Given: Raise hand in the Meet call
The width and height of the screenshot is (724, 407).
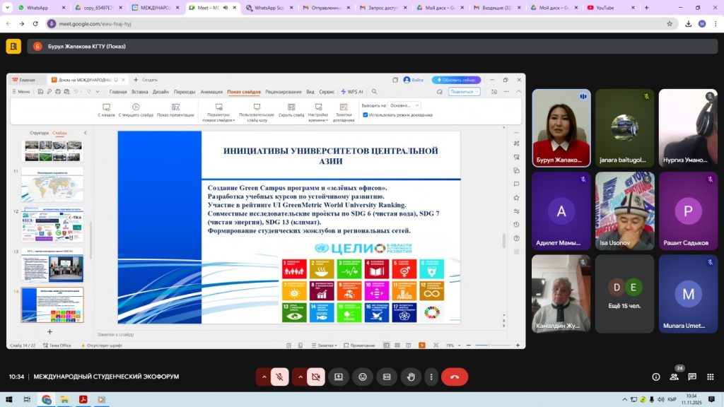Looking at the screenshot, I should tap(410, 377).
